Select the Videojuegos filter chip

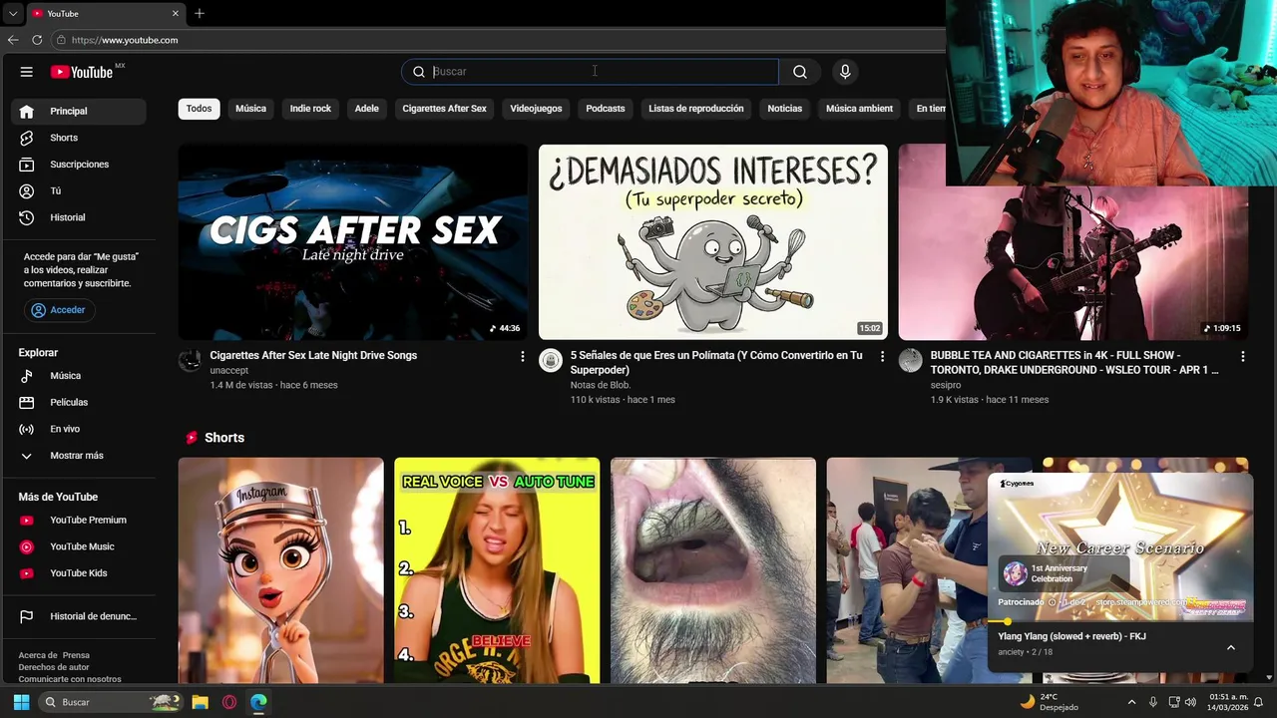pos(536,109)
